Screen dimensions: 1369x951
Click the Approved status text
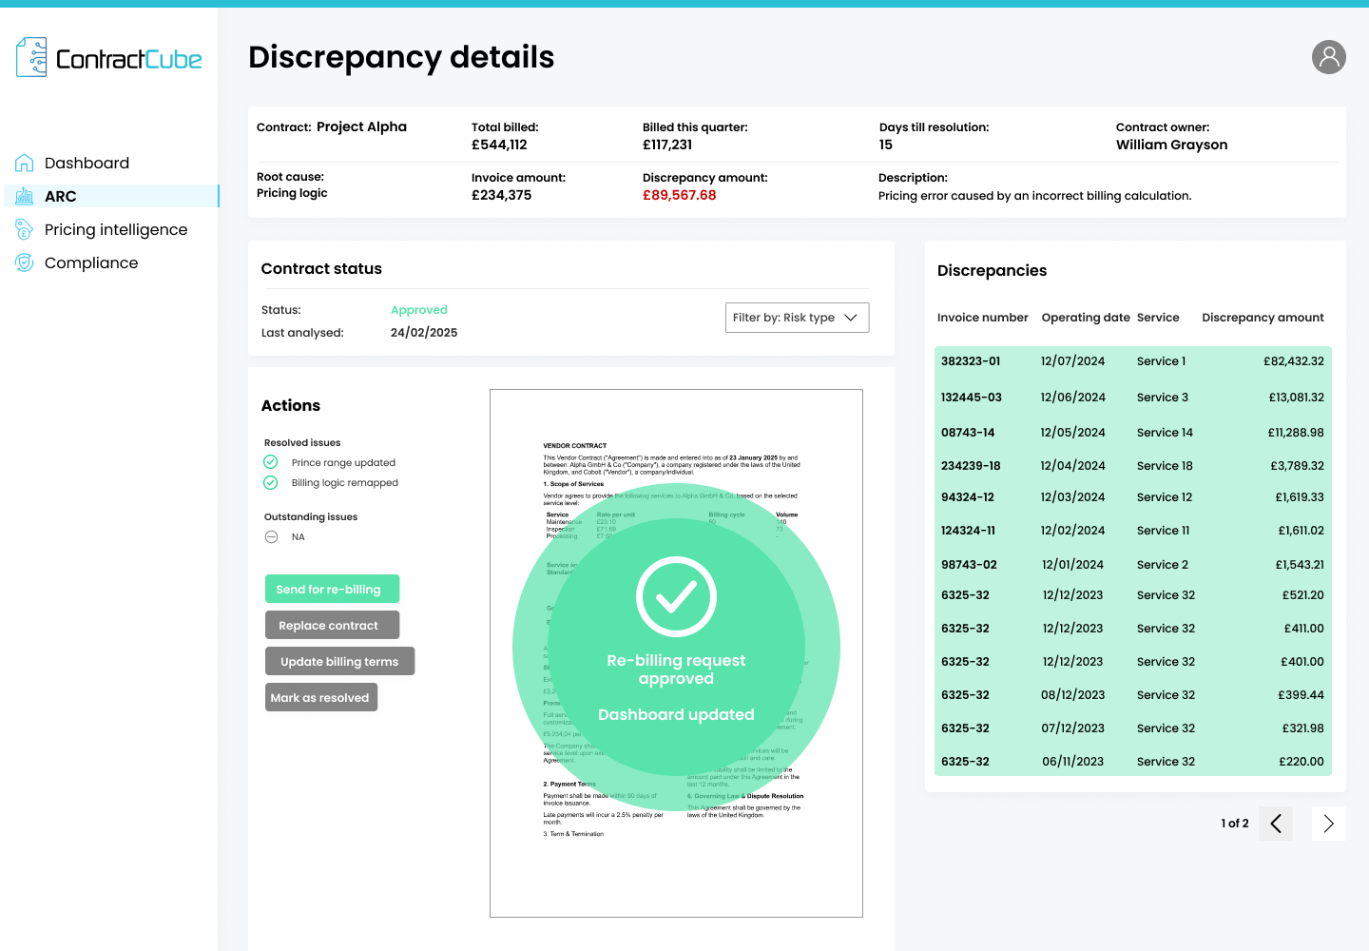419,310
